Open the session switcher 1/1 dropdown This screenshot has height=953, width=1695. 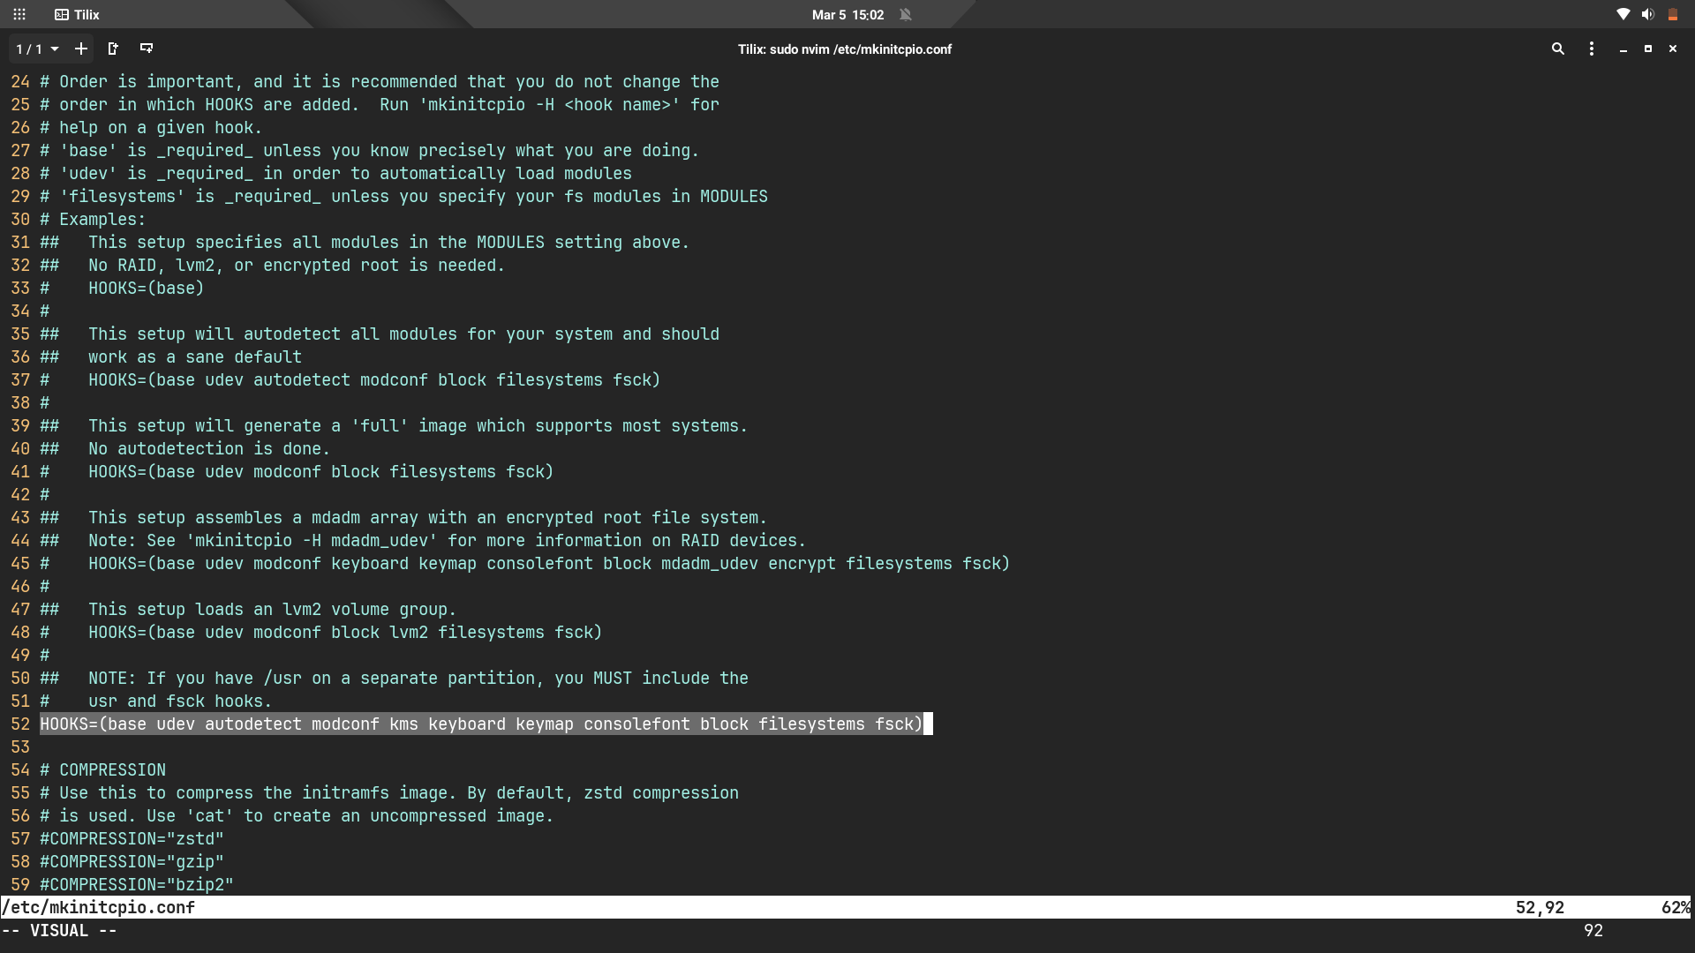click(x=37, y=49)
